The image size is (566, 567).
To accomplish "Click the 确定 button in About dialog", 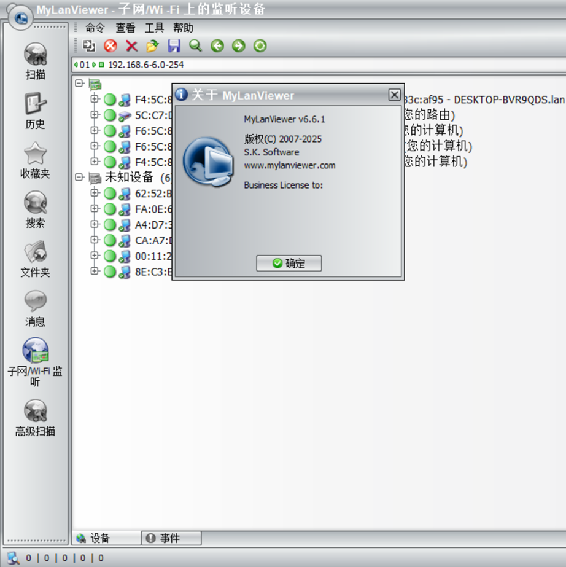I will click(x=289, y=264).
